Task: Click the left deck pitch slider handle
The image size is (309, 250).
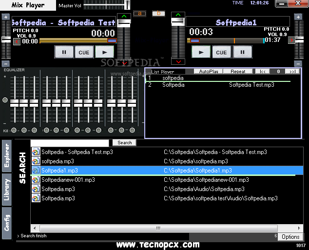Action: click(6, 39)
